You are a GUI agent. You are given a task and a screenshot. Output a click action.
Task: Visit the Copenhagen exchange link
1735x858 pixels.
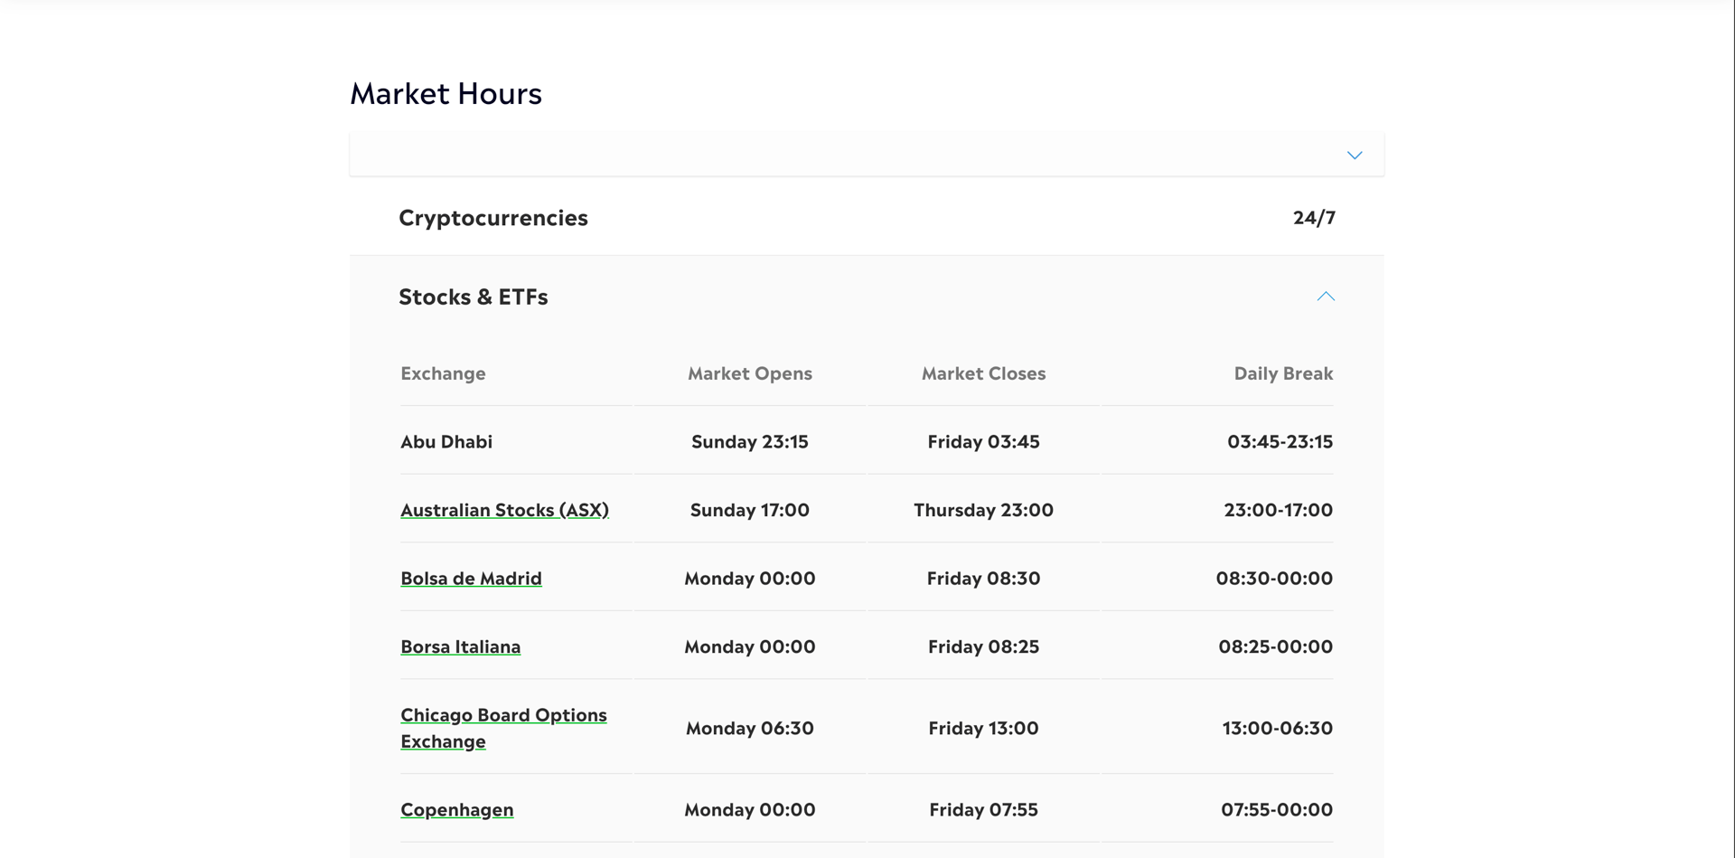pyautogui.click(x=456, y=810)
